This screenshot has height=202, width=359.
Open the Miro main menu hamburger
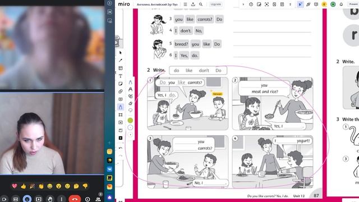click(185, 4)
